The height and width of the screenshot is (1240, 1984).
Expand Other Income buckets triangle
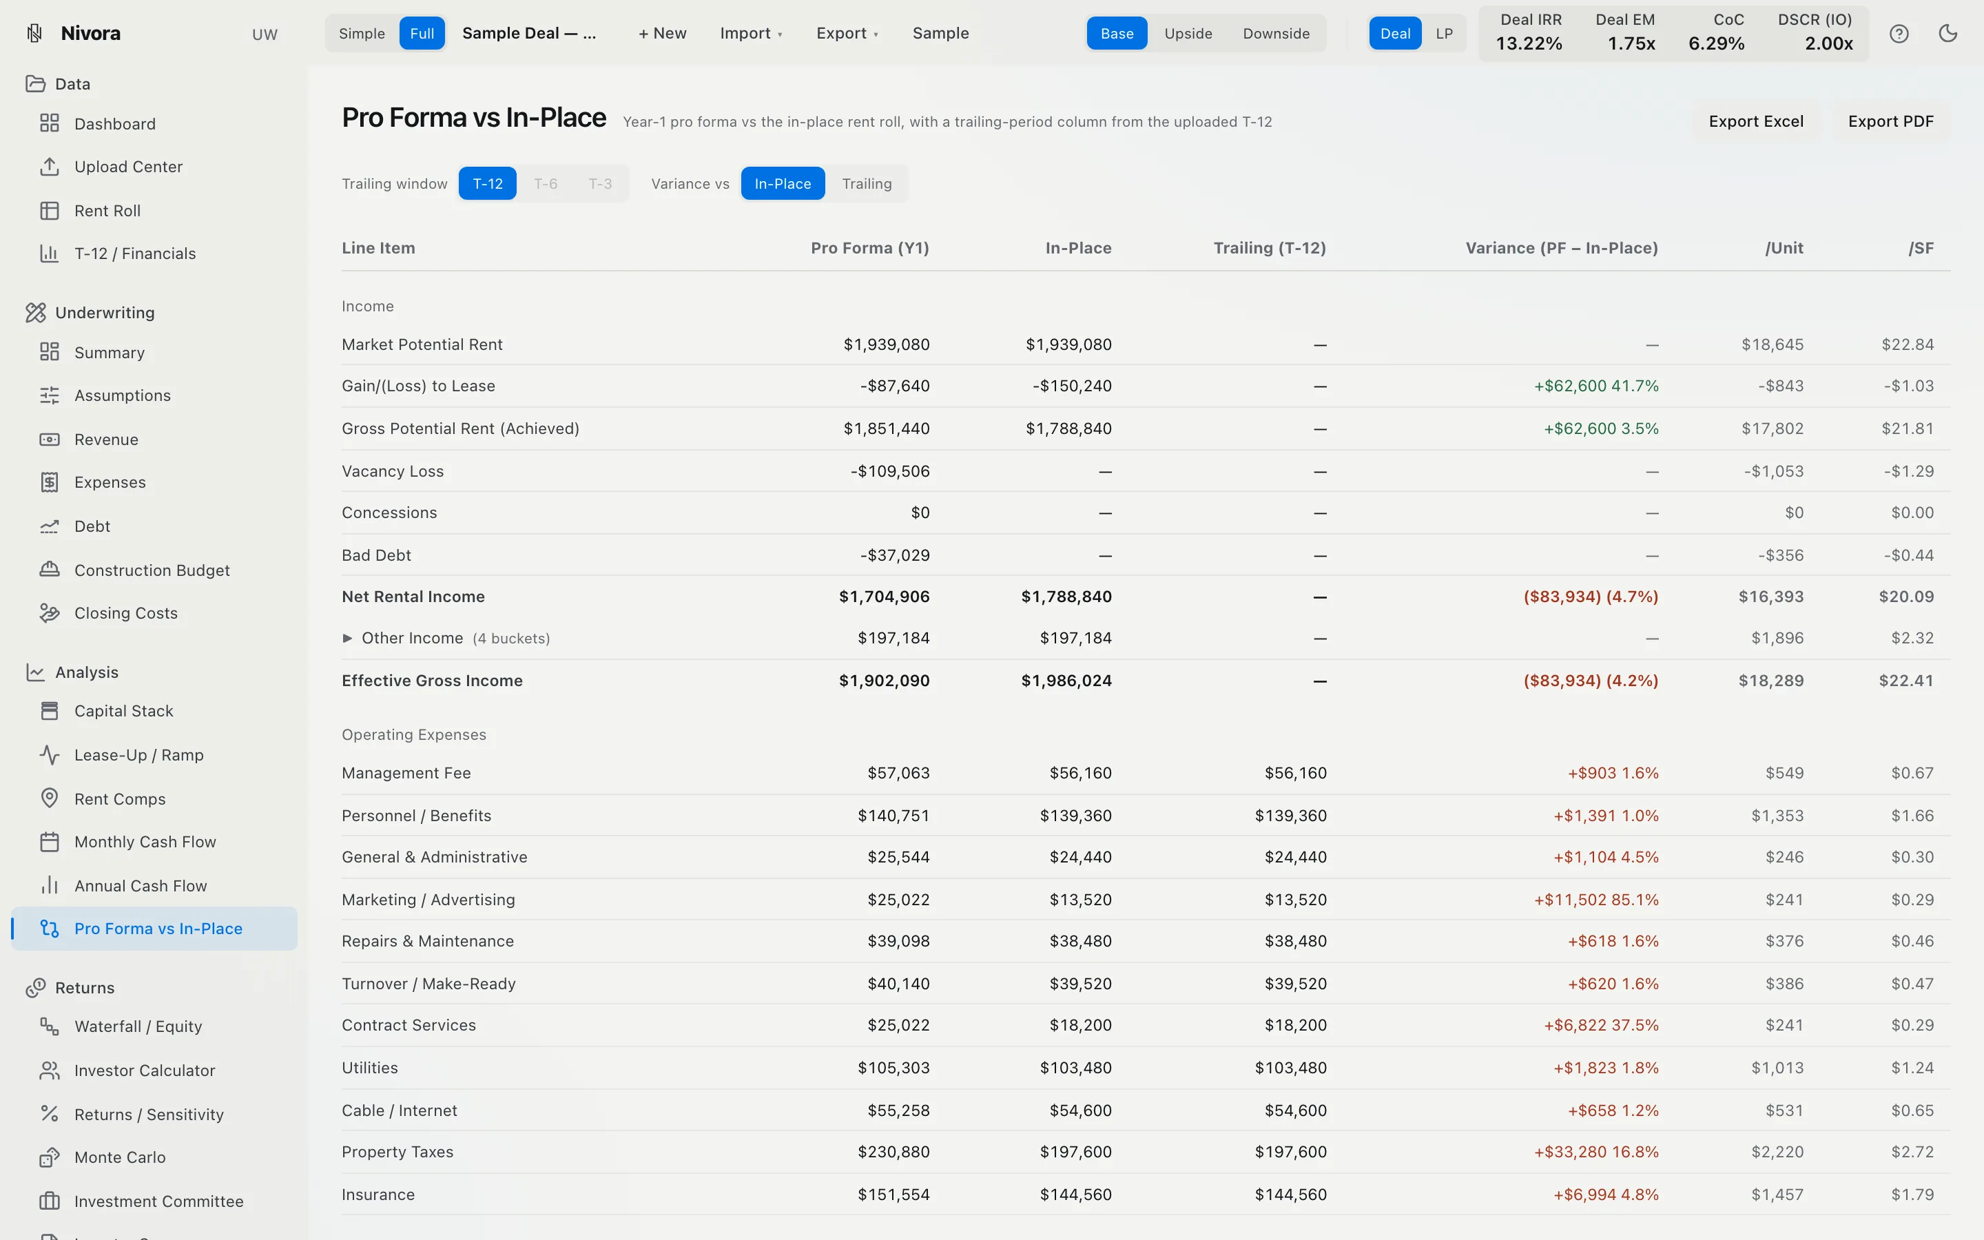(348, 638)
